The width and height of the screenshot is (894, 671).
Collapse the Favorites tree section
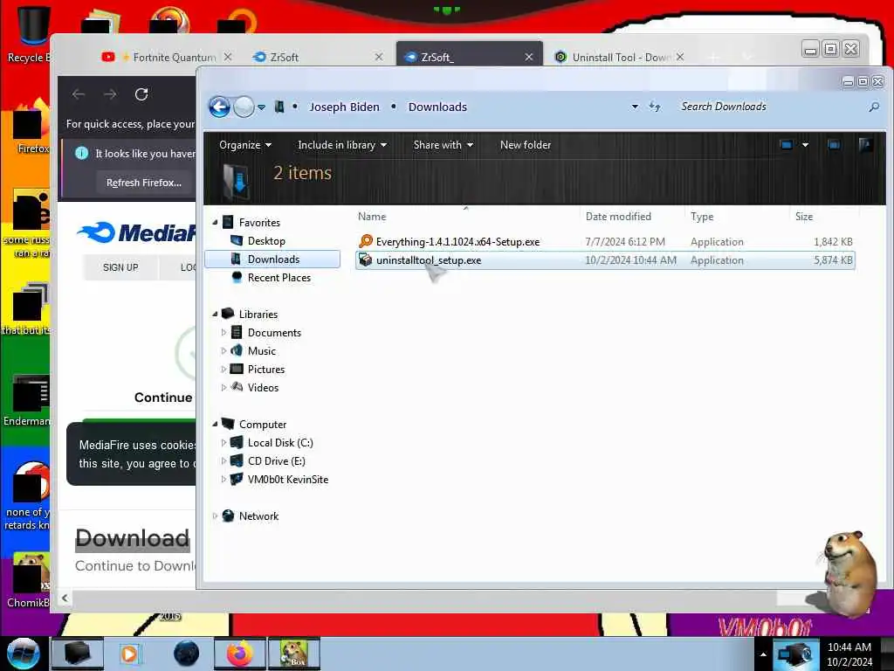(x=215, y=222)
